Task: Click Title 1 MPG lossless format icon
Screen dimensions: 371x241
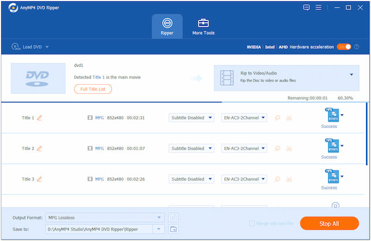Action: click(x=332, y=115)
